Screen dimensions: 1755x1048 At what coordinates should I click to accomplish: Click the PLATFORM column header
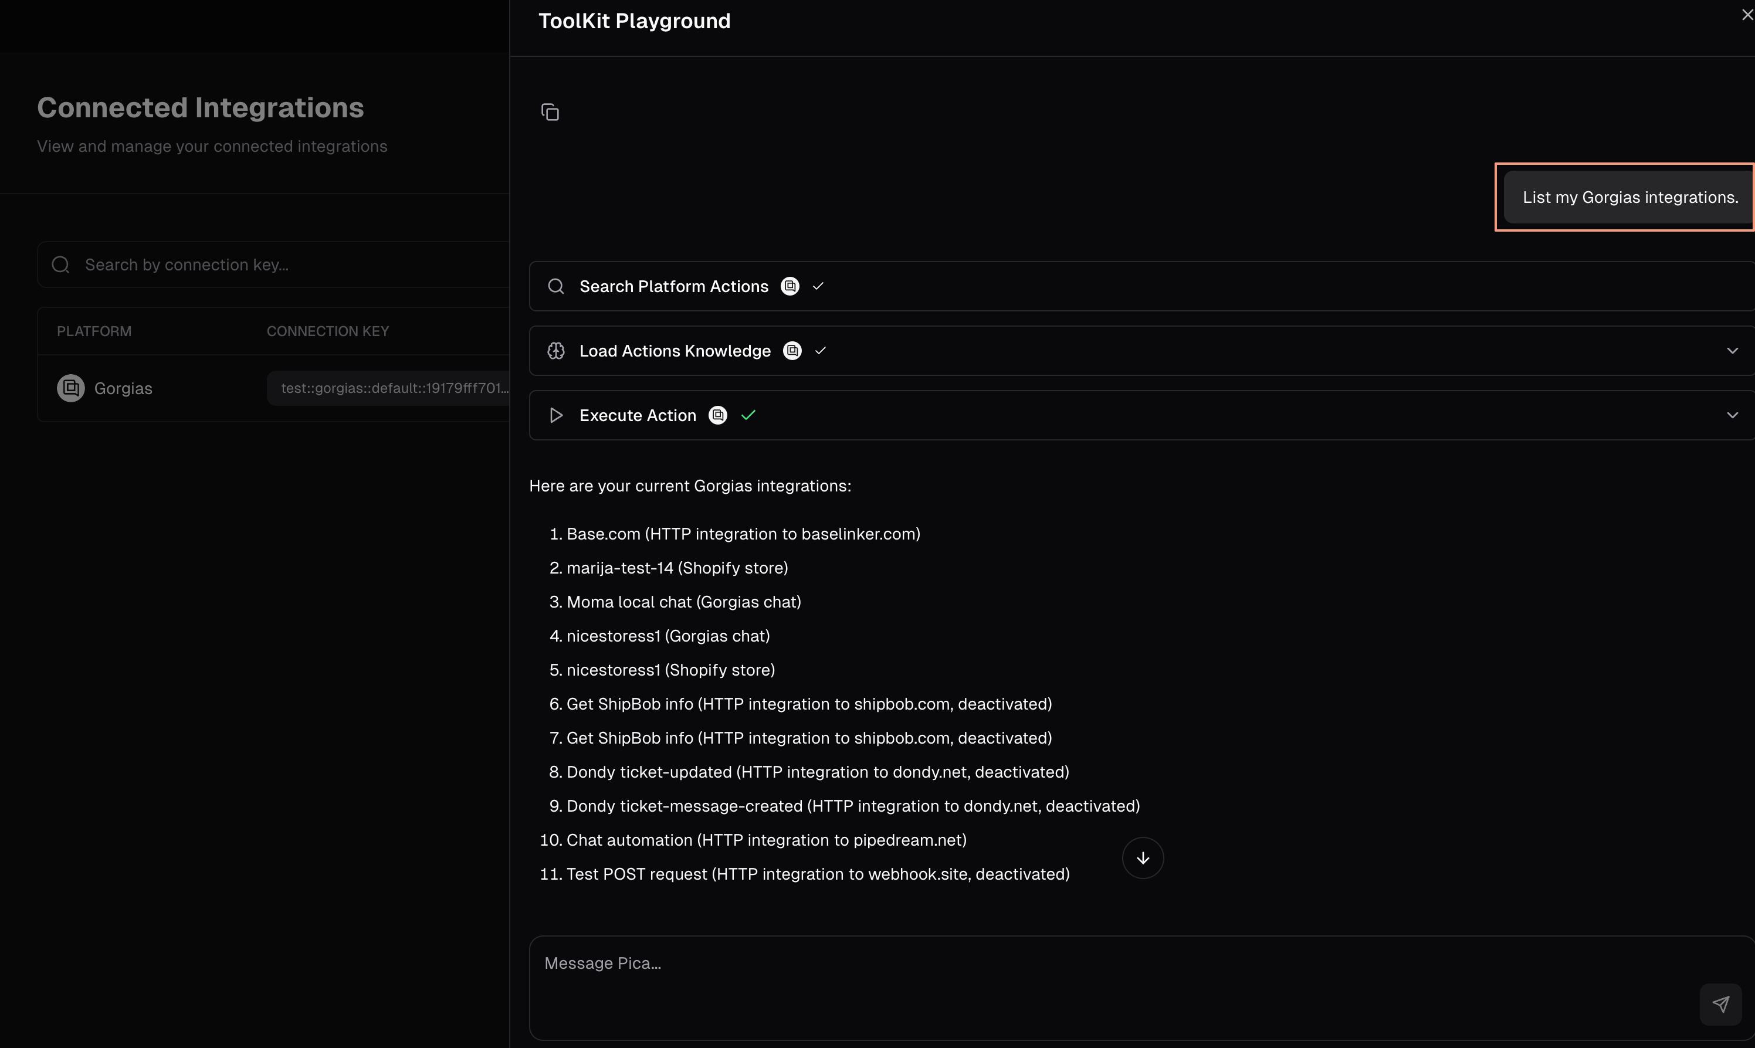tap(94, 331)
